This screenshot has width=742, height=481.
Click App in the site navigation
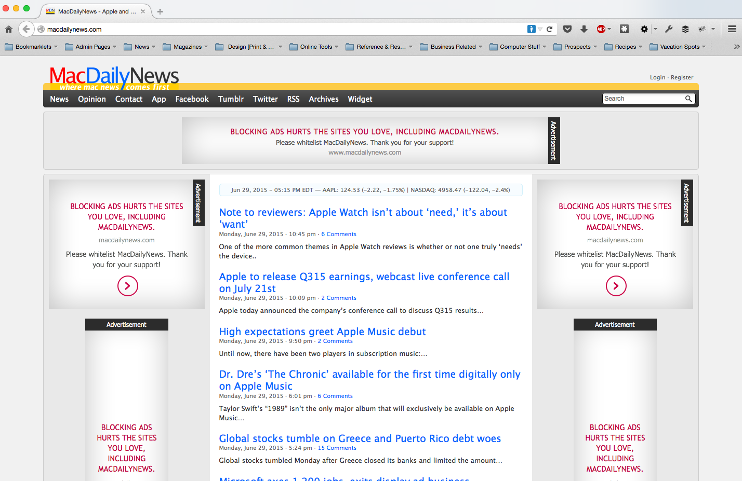[159, 99]
